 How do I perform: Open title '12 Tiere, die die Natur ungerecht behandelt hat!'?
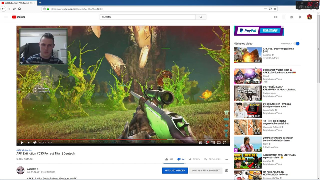[x=276, y=122]
